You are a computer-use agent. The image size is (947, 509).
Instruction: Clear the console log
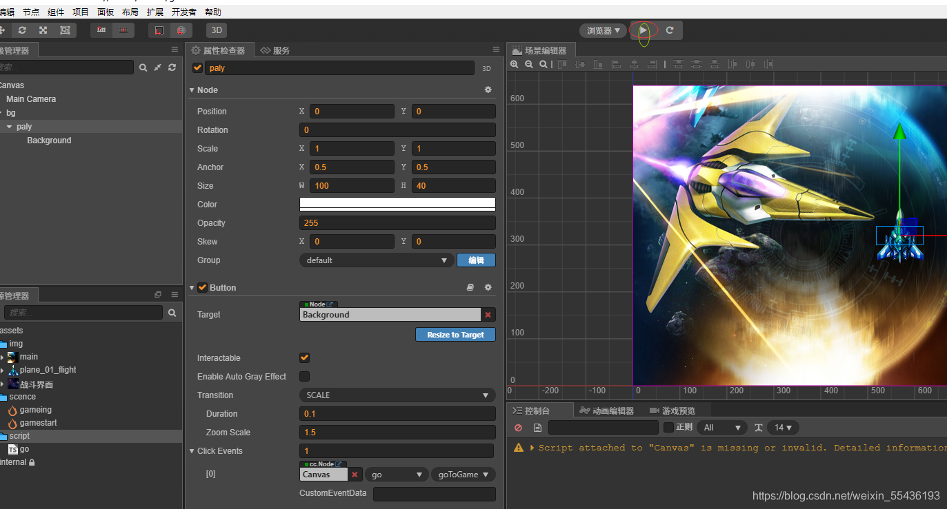519,428
